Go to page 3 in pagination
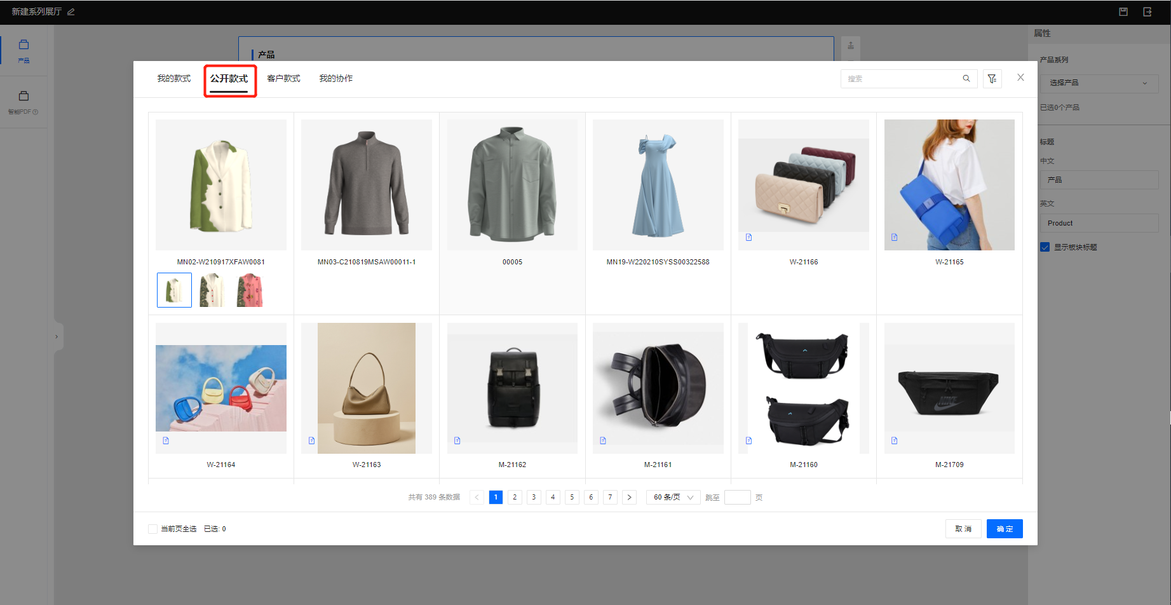Viewport: 1171px width, 605px height. (534, 498)
